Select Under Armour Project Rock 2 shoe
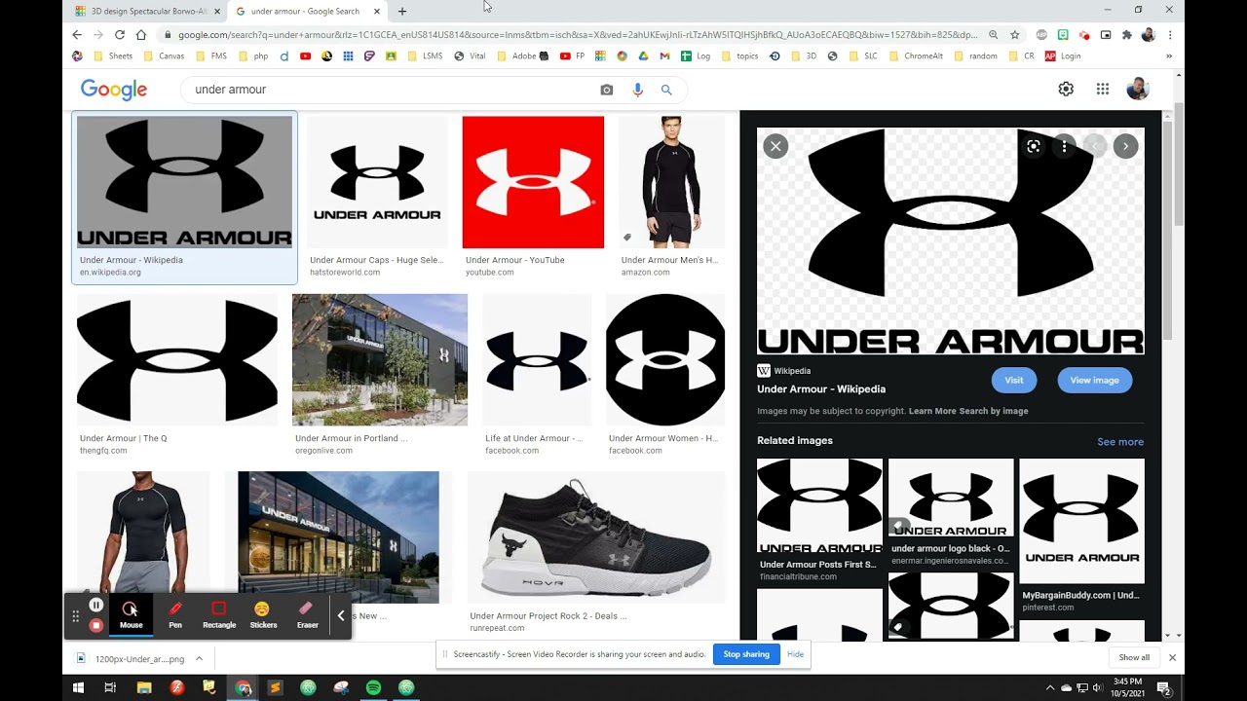The width and height of the screenshot is (1247, 701). pyautogui.click(x=596, y=537)
